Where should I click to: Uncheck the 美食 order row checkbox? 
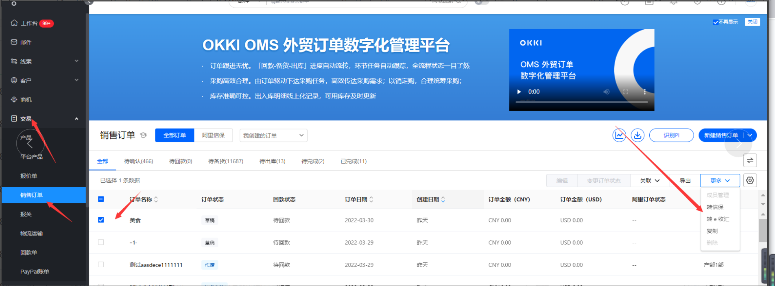(101, 220)
